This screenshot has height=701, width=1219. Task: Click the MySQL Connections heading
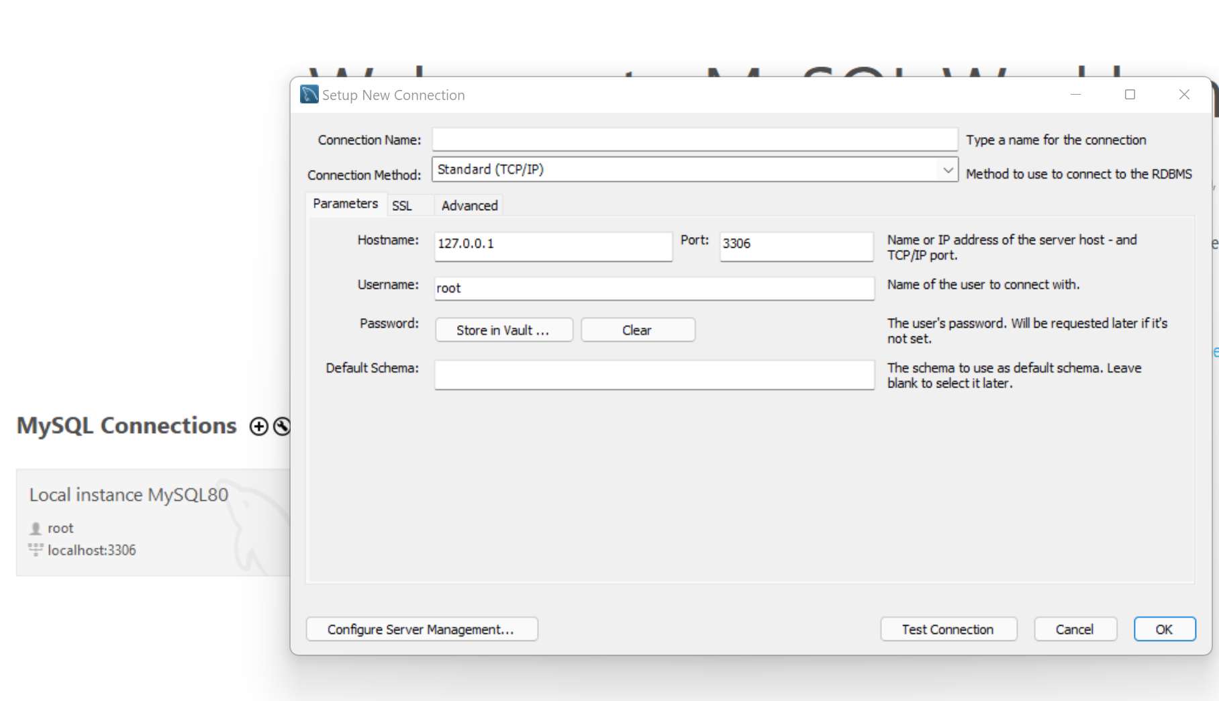click(127, 426)
